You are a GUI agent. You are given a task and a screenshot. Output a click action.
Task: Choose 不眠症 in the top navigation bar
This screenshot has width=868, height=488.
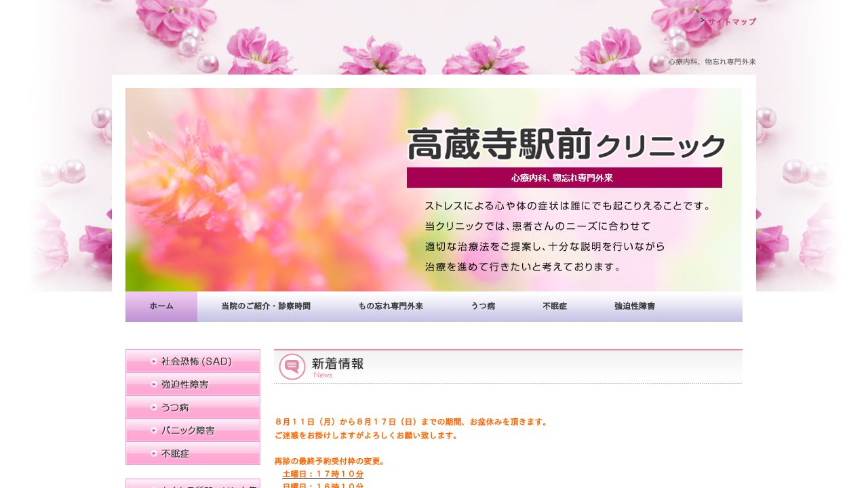555,306
